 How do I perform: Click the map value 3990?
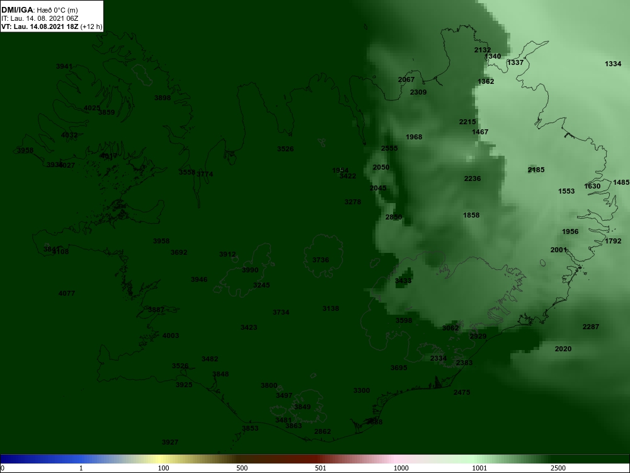click(x=250, y=270)
